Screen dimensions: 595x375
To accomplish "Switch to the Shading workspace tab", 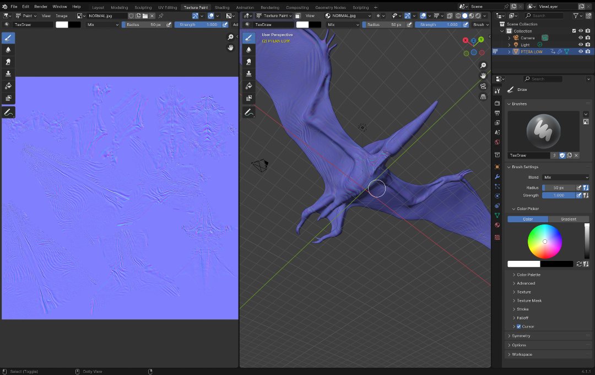I will (222, 7).
